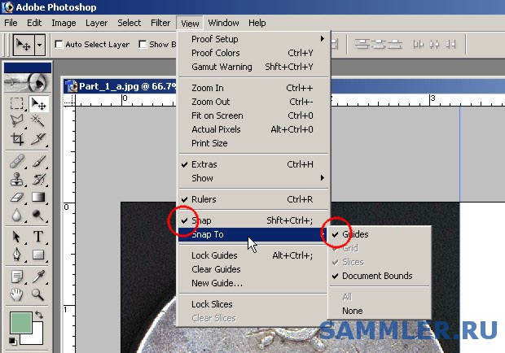Viewport: 505px width, 353px height.
Task: Toggle Snap in the View menu
Action: click(201, 221)
